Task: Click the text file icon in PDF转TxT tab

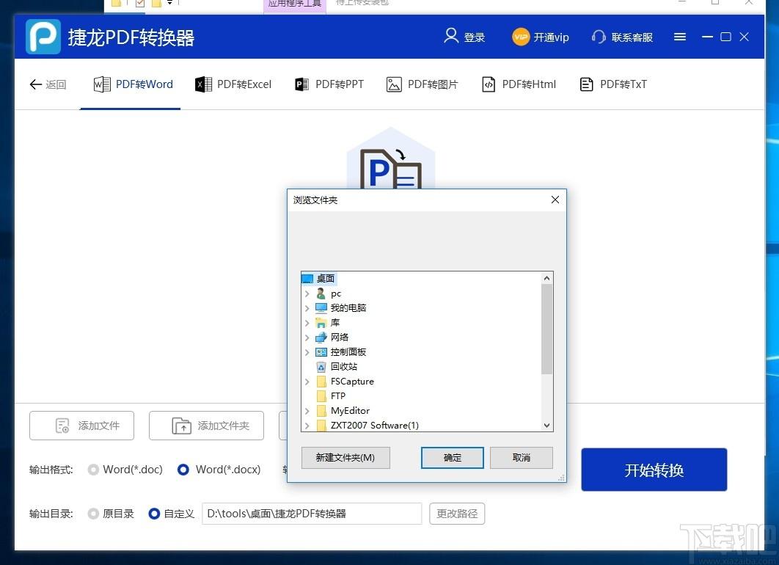Action: pyautogui.click(x=586, y=84)
